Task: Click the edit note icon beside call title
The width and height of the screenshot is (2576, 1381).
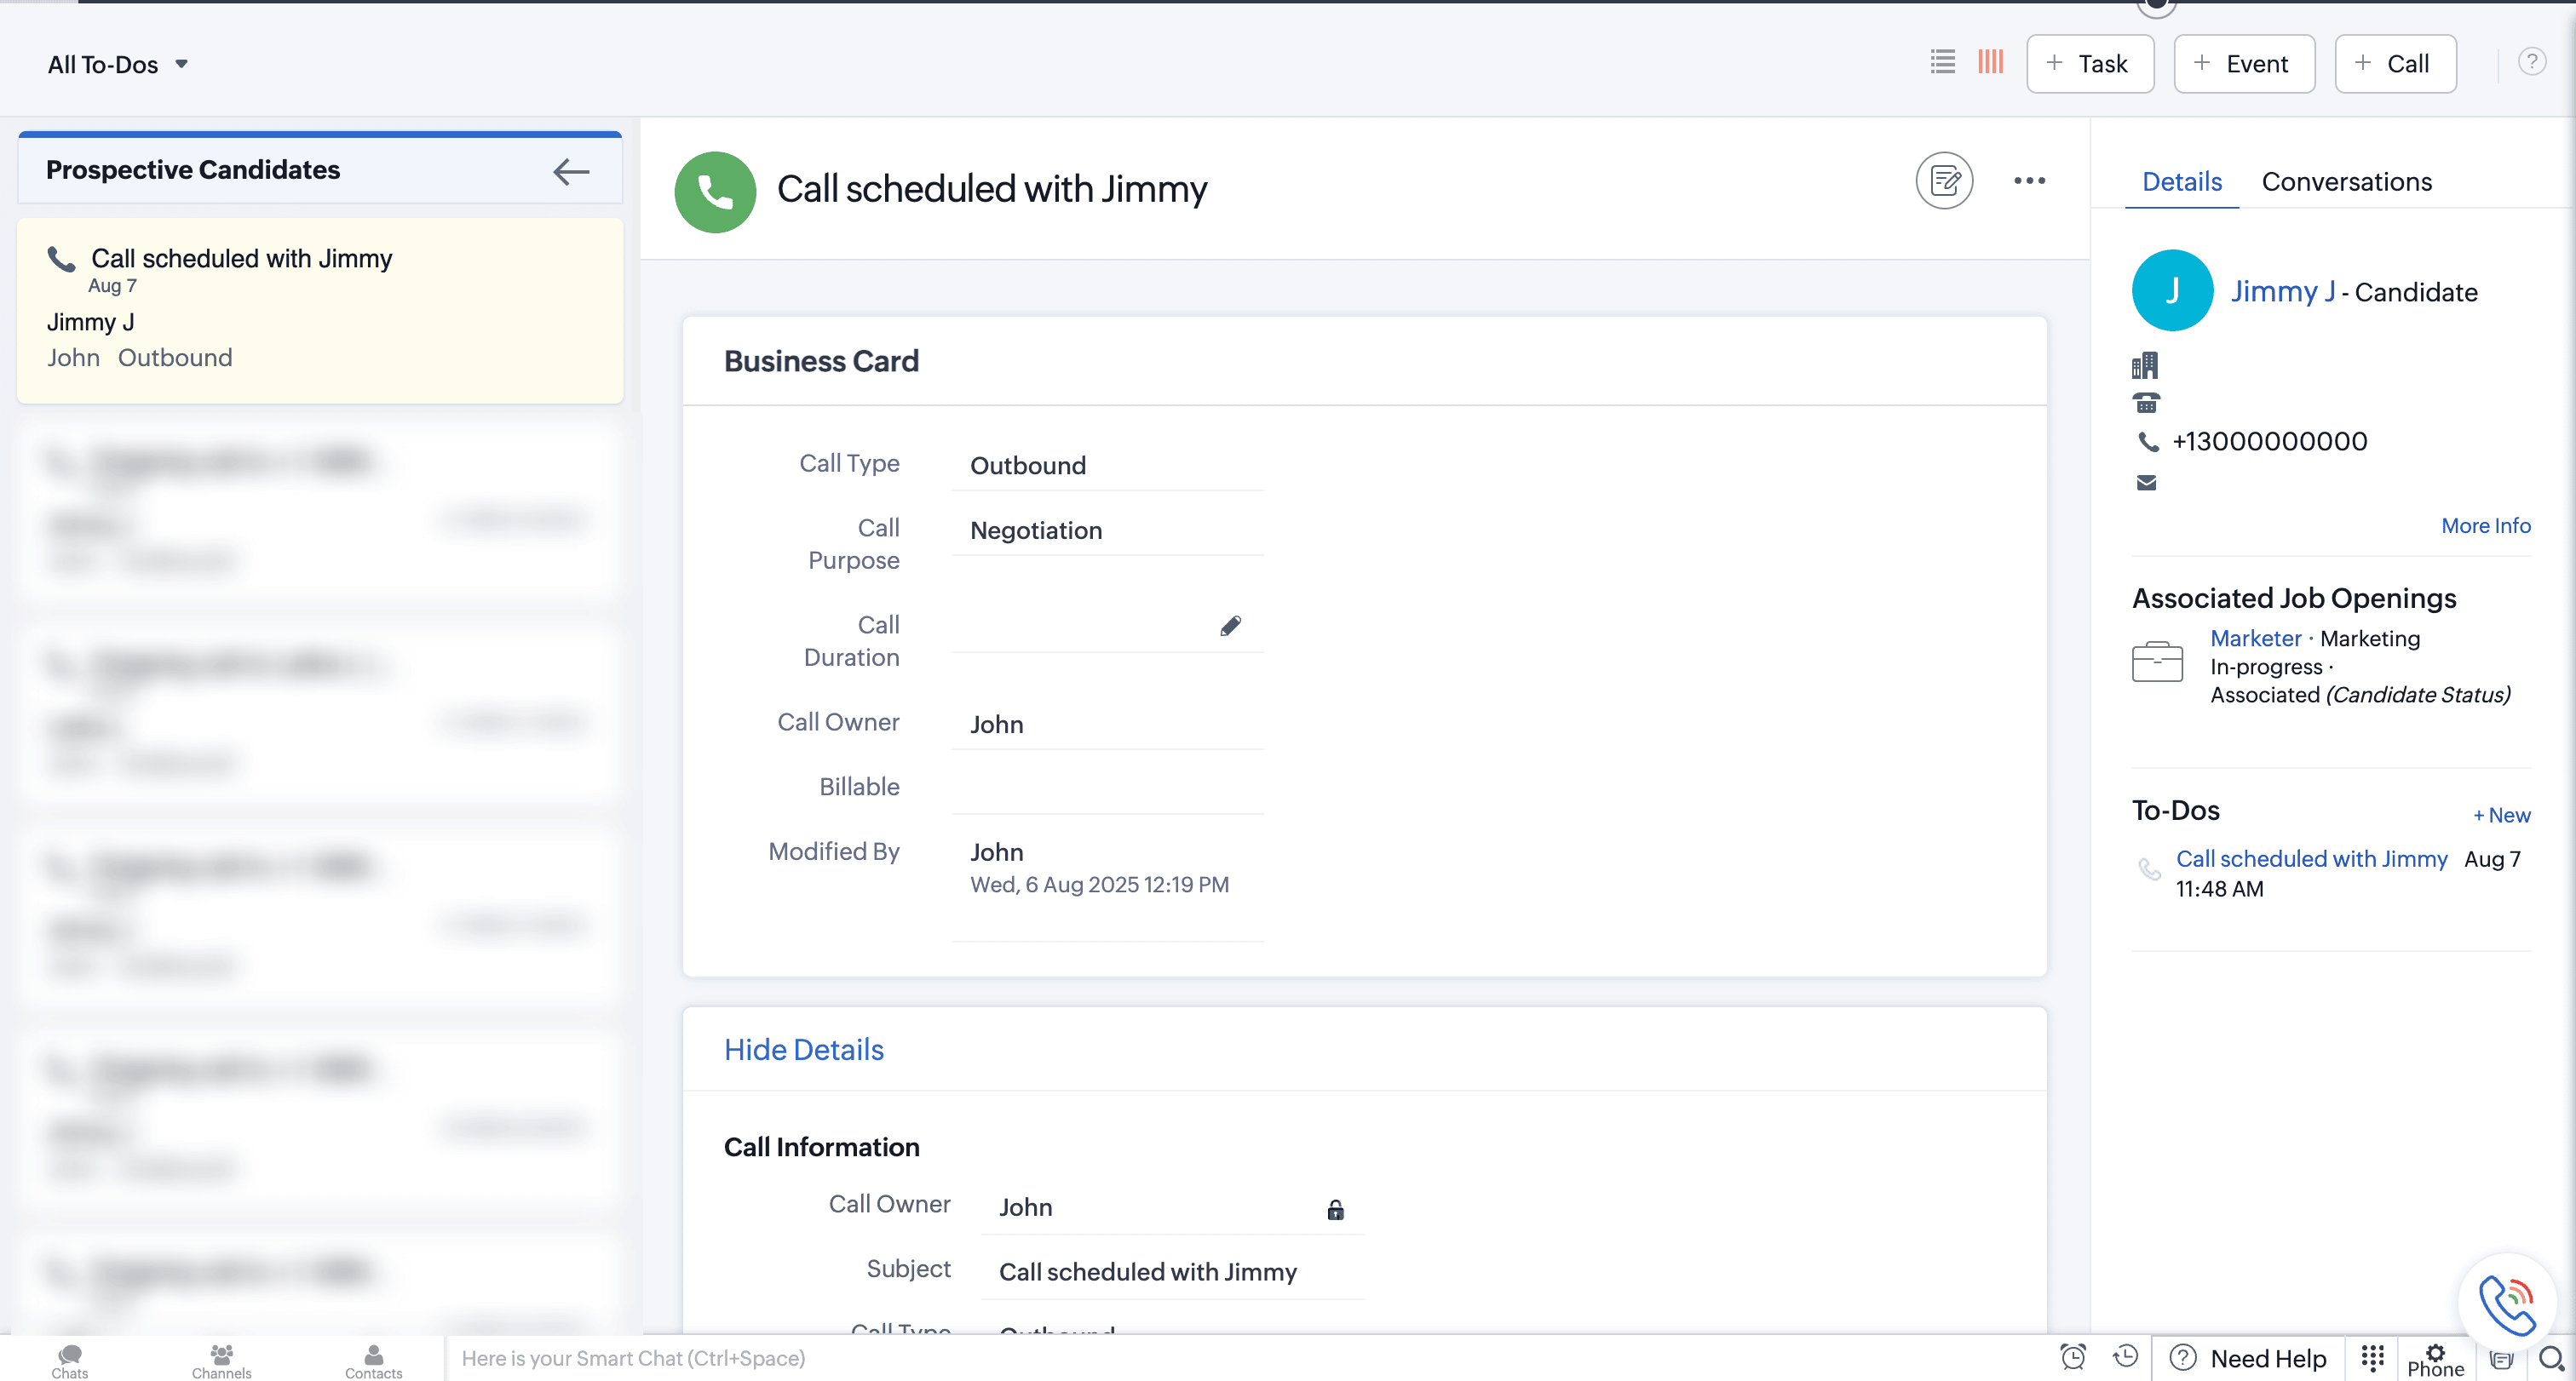Action: (x=1944, y=181)
